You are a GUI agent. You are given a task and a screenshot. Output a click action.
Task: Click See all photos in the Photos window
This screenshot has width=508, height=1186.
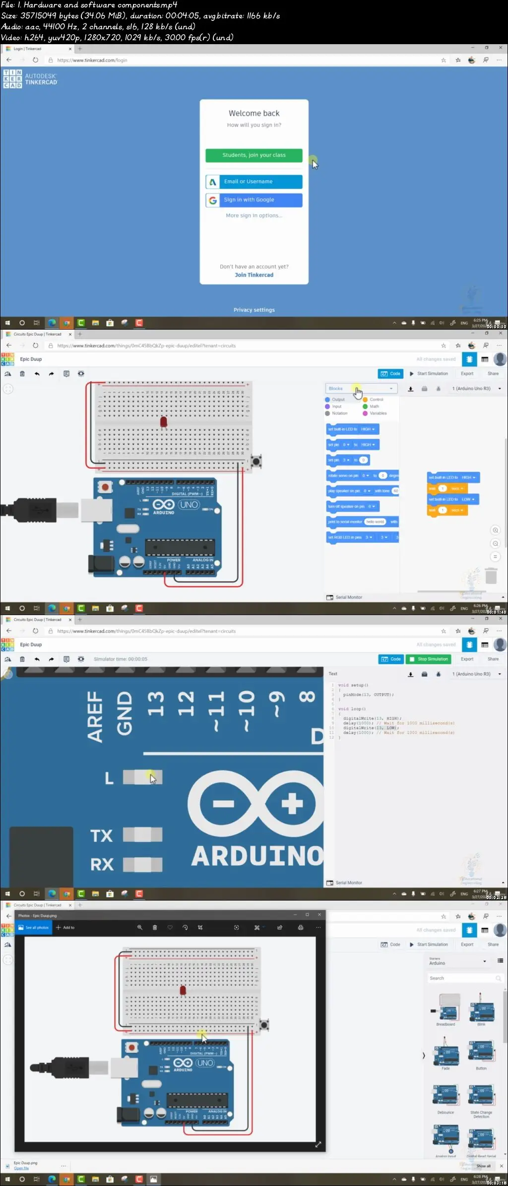34,927
